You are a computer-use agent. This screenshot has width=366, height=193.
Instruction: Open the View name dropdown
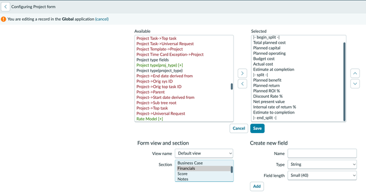point(204,153)
